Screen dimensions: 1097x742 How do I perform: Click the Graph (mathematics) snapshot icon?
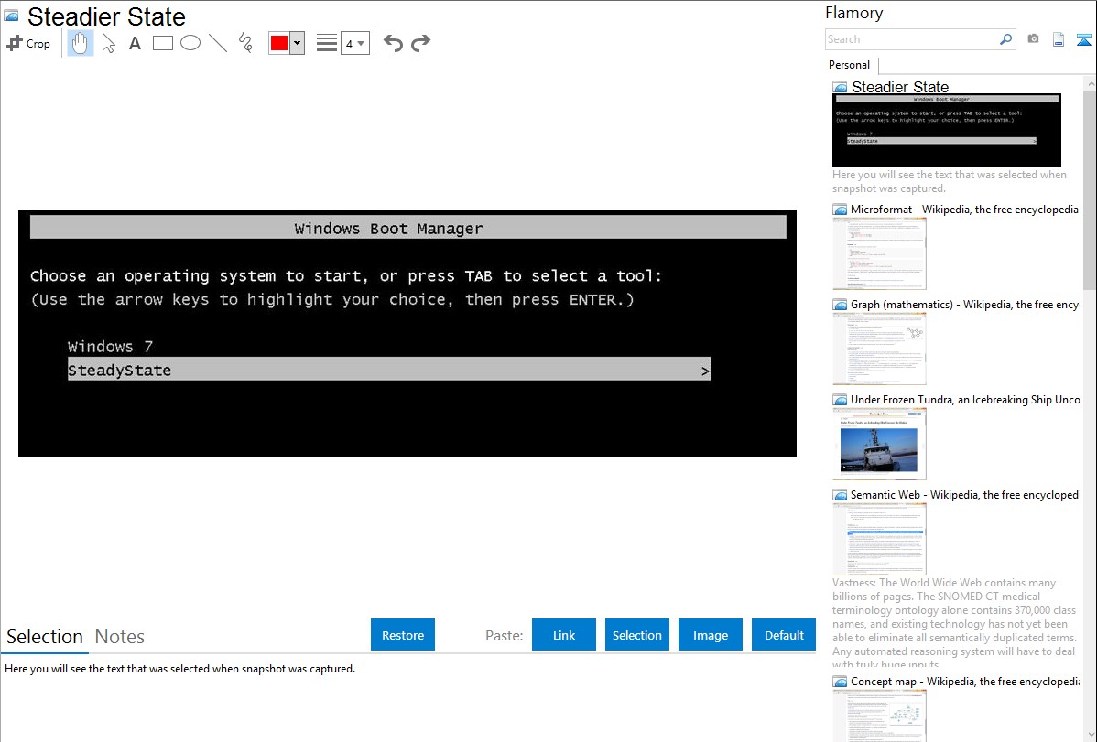841,305
